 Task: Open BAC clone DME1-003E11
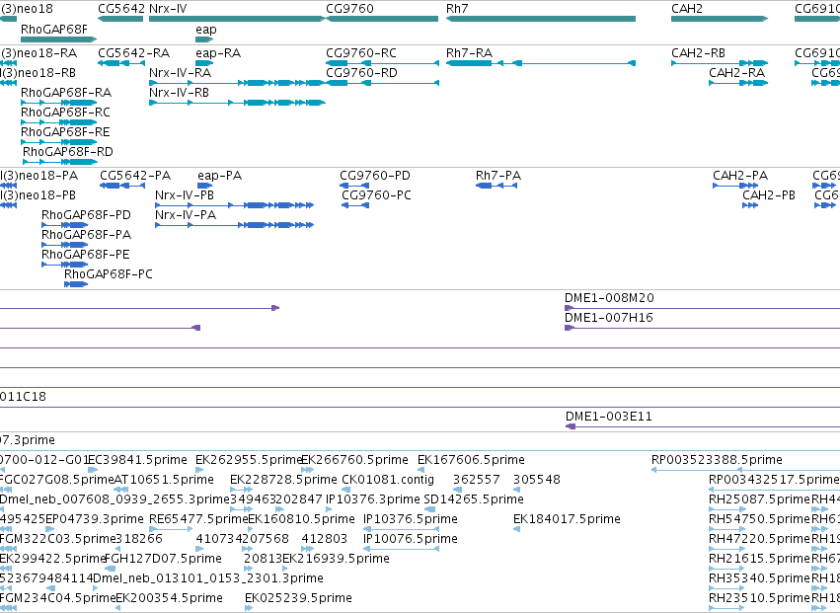point(703,426)
